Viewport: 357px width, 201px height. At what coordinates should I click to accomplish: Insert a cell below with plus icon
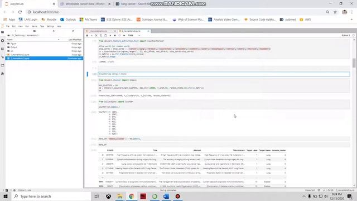click(x=91, y=35)
